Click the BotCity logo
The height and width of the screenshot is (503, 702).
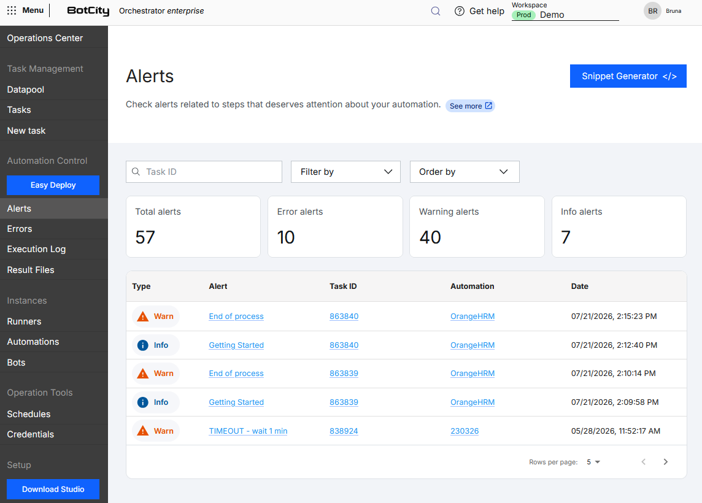pyautogui.click(x=88, y=11)
